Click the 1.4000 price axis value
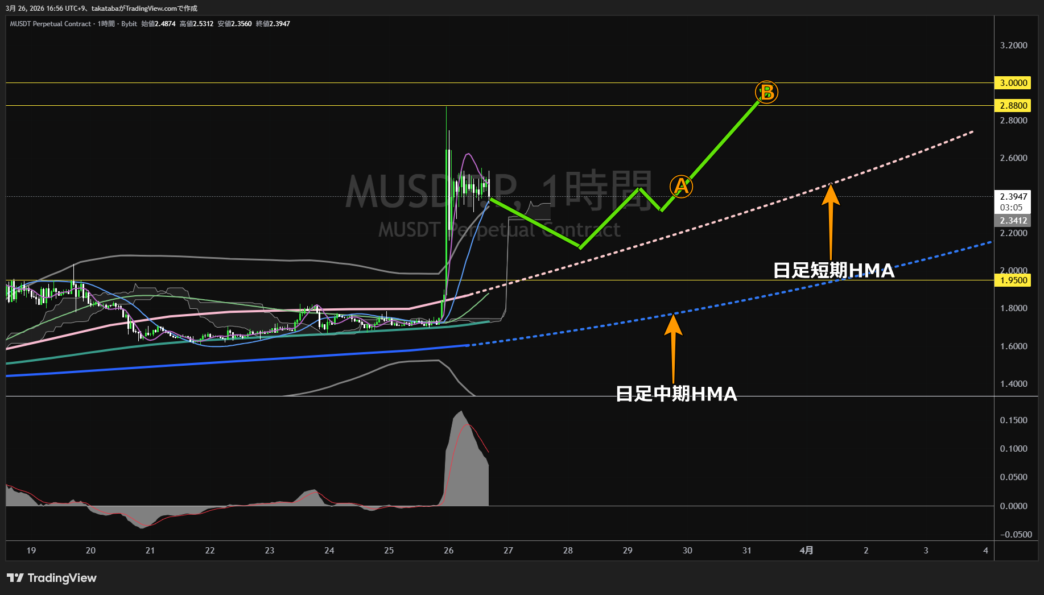 pyautogui.click(x=1013, y=384)
